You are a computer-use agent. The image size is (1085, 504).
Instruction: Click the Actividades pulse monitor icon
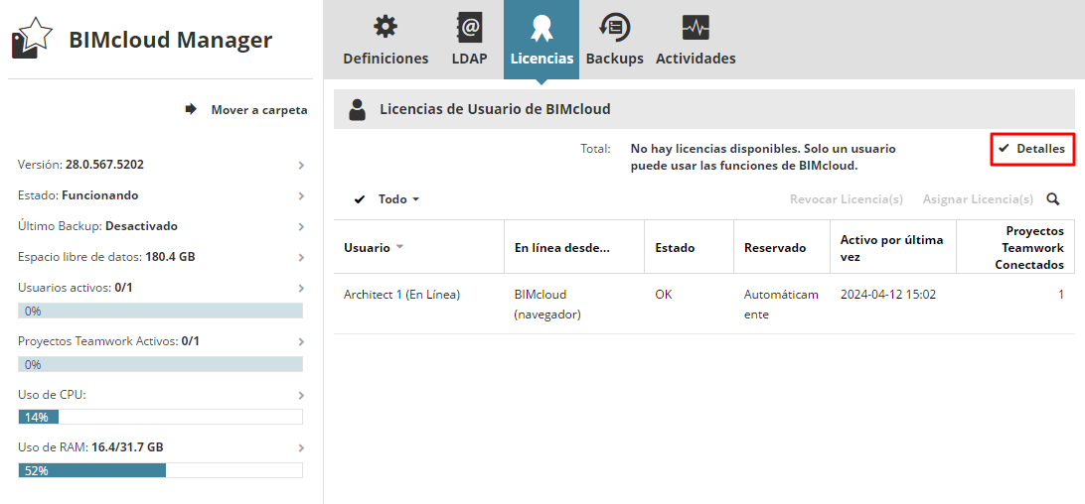[696, 28]
